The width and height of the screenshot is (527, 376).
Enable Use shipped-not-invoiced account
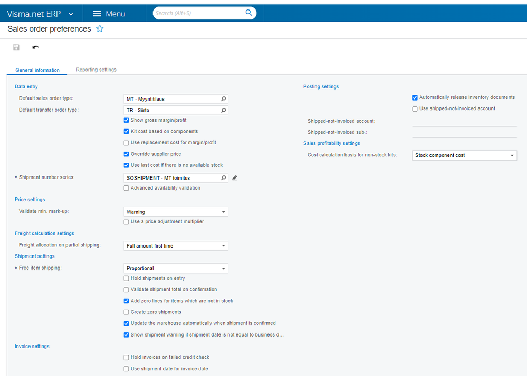415,109
